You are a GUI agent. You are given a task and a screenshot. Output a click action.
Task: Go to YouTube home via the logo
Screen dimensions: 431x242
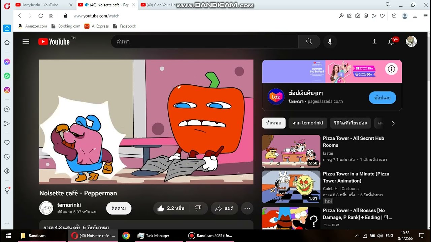coord(54,42)
